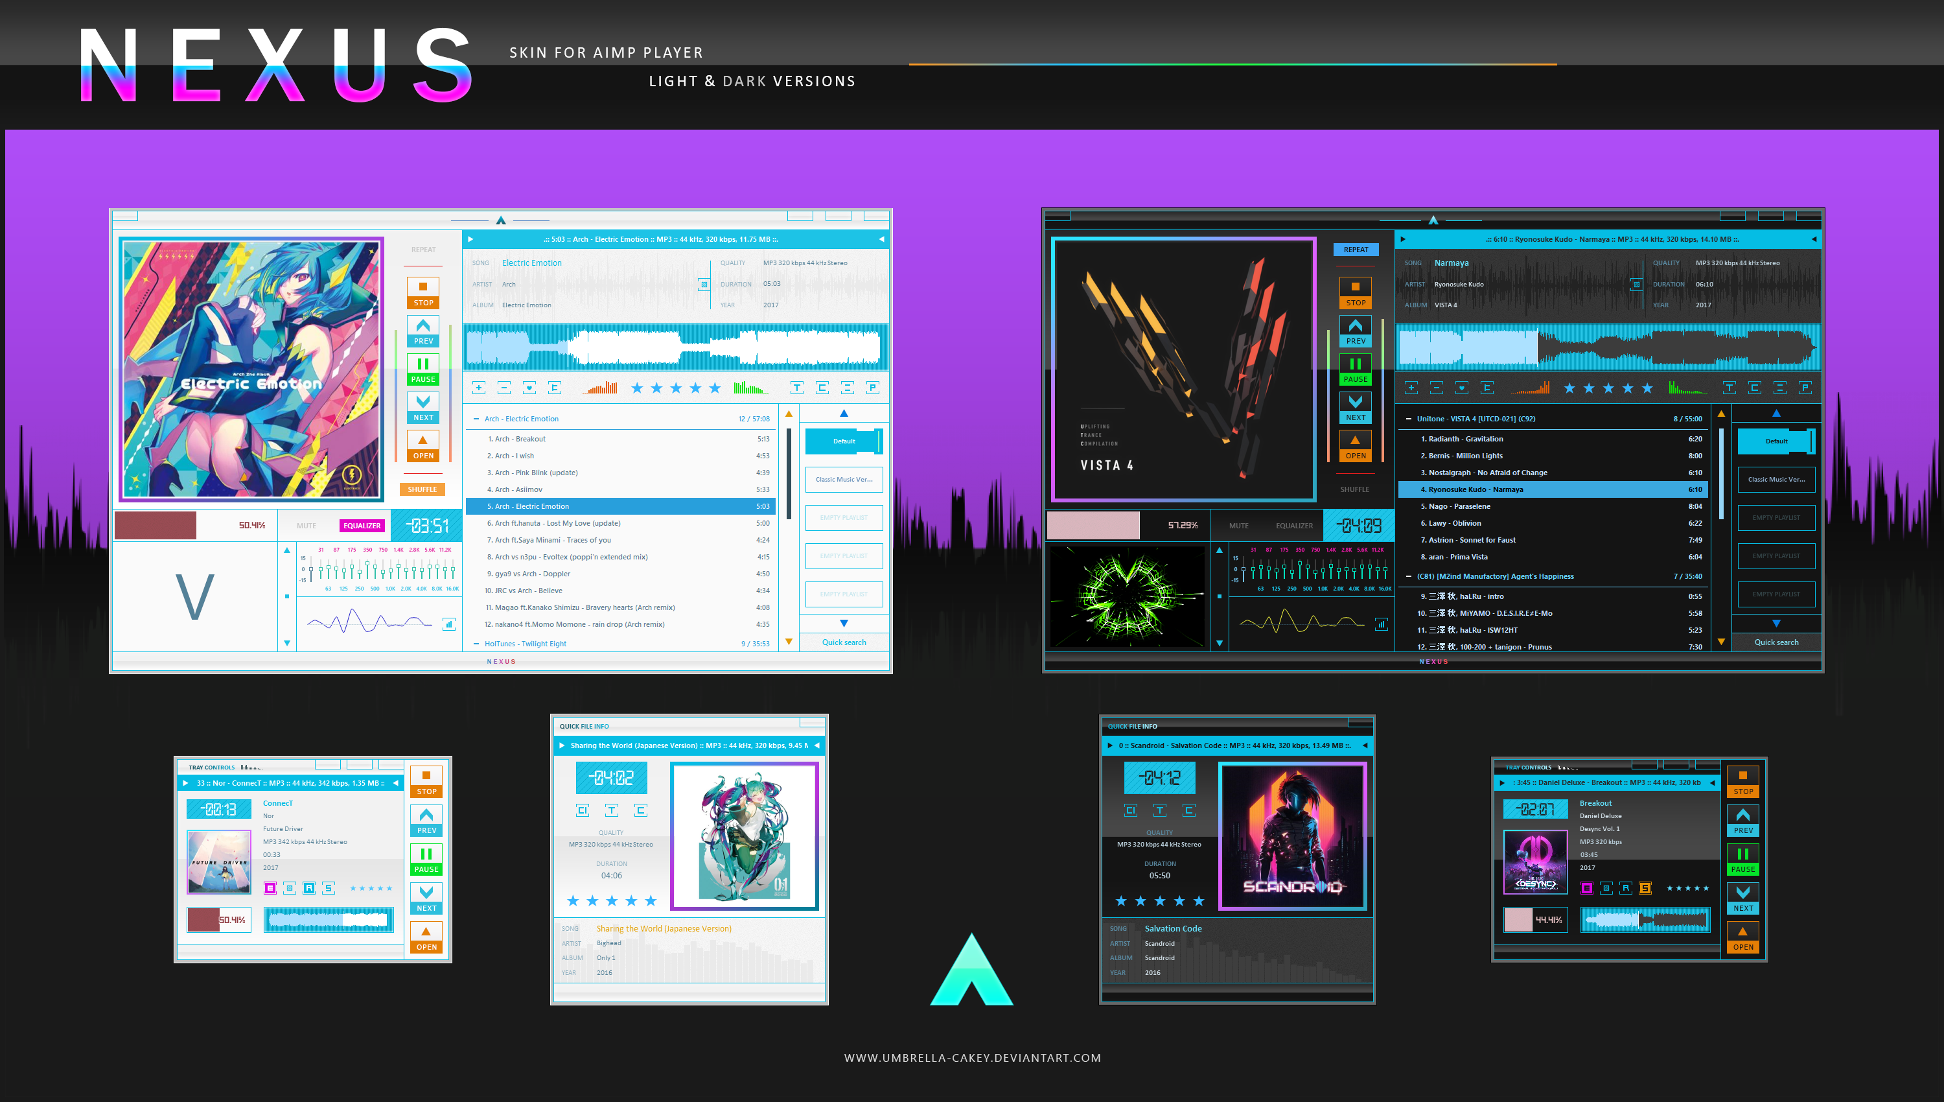
Task: Collapse the 'HolTunes - Twilight Eight' group
Action: (476, 644)
